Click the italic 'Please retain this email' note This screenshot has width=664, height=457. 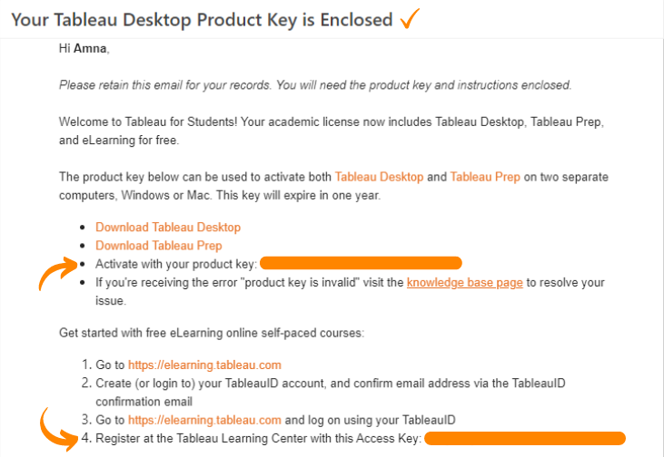coord(315,85)
